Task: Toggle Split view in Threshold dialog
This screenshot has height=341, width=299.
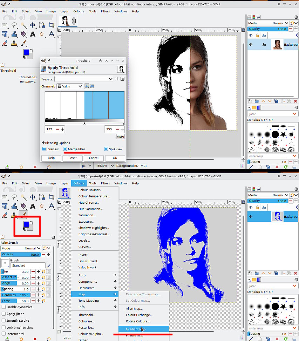Action: click(106, 149)
